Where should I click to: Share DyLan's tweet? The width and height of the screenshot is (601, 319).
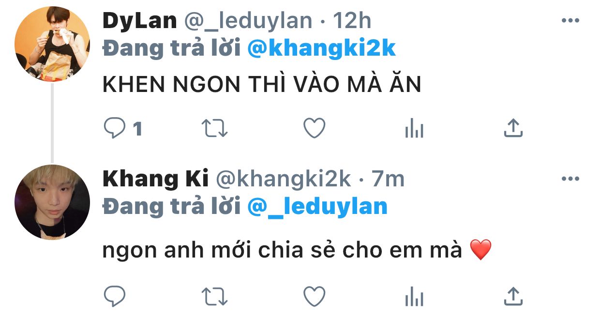(x=513, y=128)
